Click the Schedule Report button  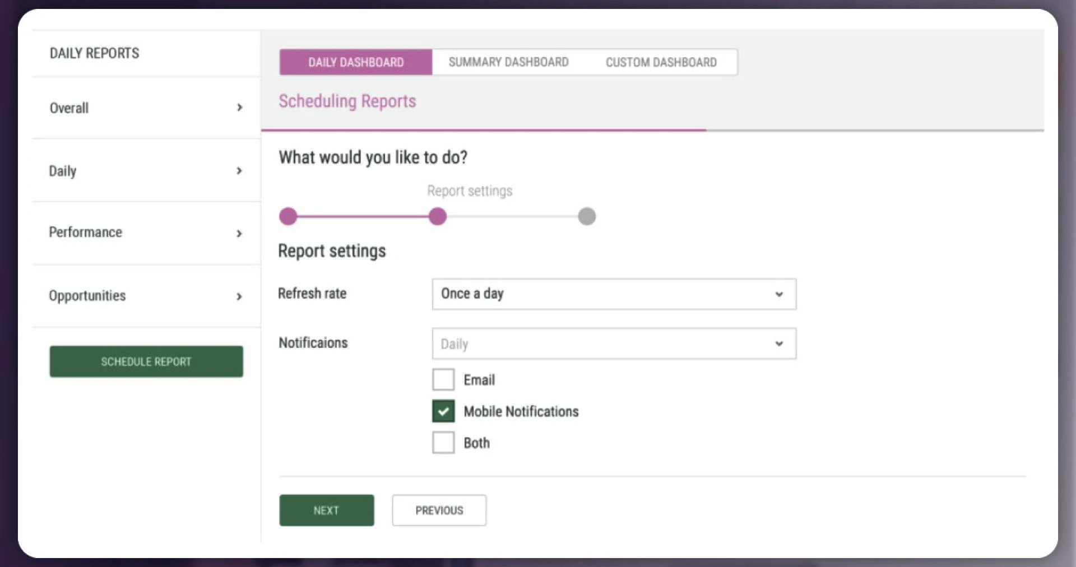coord(146,361)
